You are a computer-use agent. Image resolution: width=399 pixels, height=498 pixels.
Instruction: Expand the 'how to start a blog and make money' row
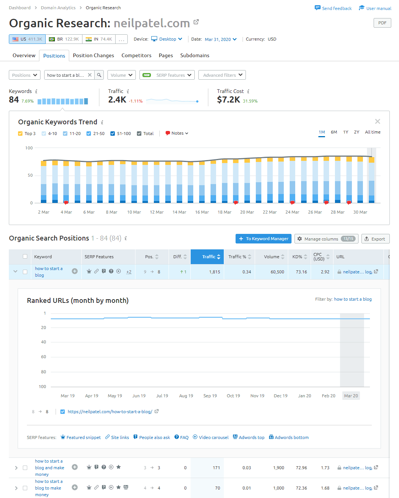pyautogui.click(x=16, y=468)
